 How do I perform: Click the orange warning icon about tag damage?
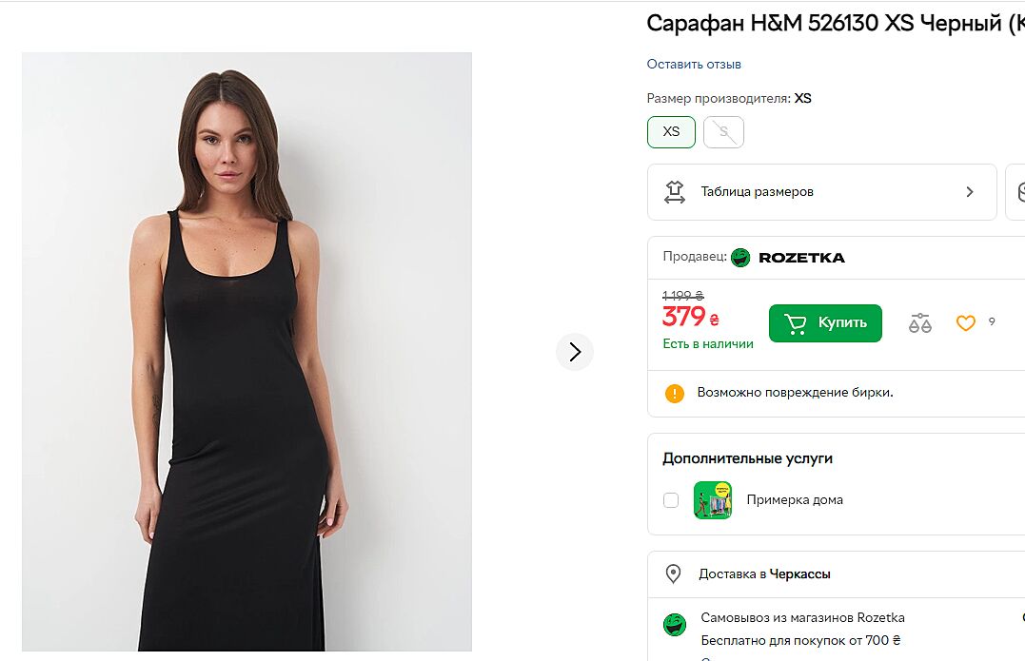click(675, 393)
